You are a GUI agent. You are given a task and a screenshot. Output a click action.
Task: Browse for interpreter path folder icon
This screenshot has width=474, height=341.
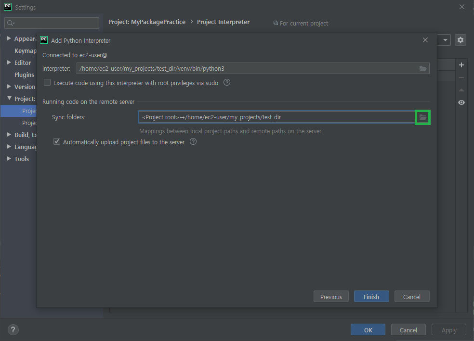(x=422, y=68)
